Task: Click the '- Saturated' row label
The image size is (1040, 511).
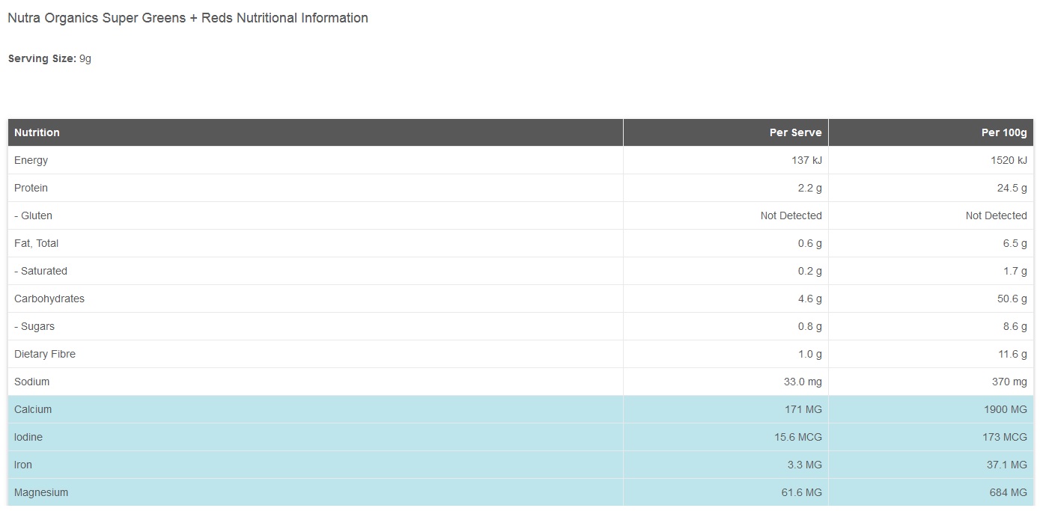Action: pyautogui.click(x=40, y=271)
